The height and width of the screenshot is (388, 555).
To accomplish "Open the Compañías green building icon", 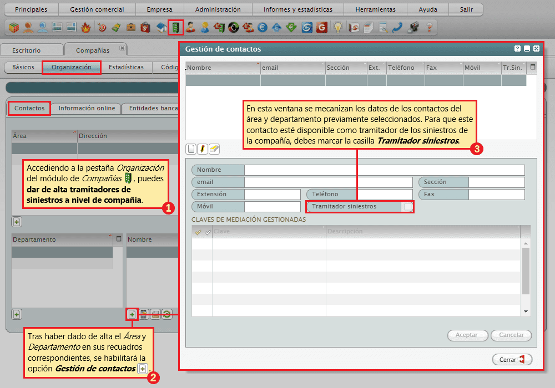I will coord(176,27).
